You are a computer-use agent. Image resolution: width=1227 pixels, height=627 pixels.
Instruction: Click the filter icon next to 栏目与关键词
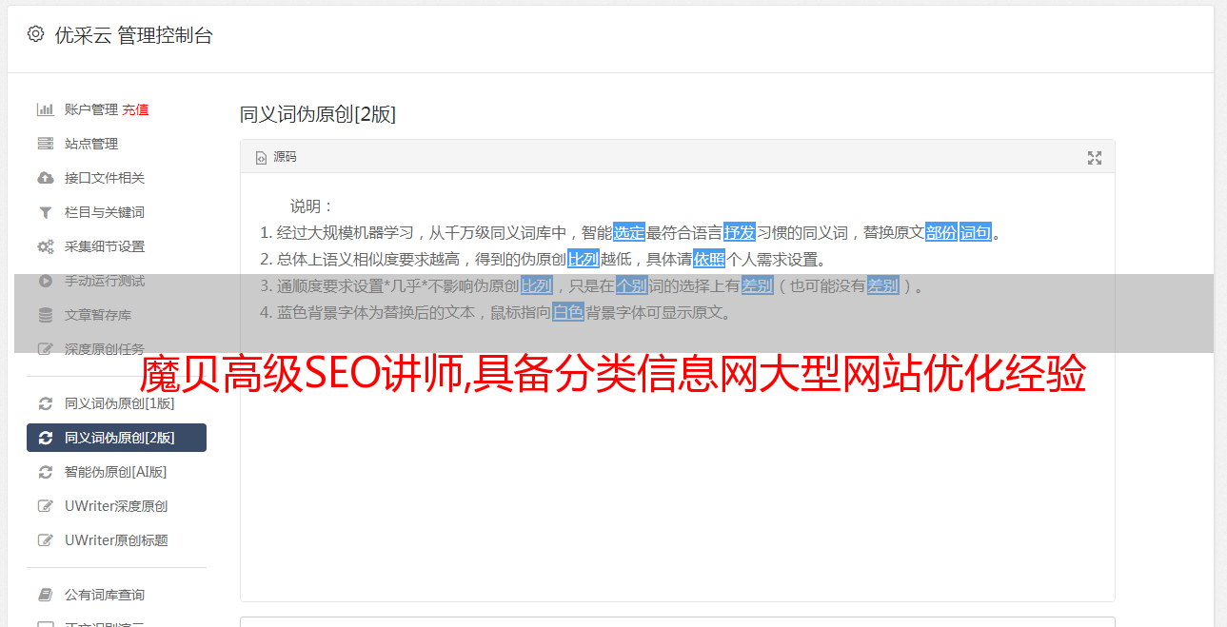45,212
